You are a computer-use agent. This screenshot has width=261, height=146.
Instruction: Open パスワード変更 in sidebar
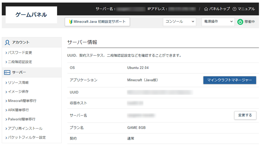(20, 53)
